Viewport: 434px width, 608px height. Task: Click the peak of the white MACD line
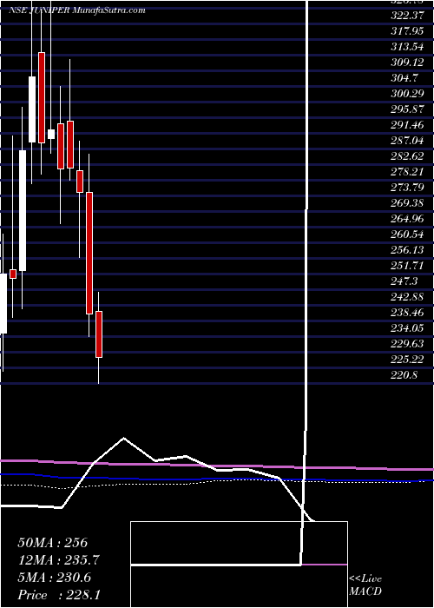click(124, 438)
